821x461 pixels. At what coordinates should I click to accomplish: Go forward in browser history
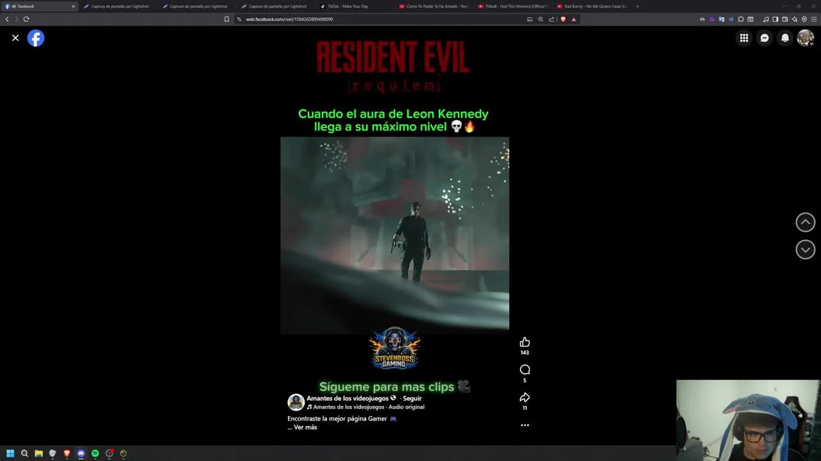pyautogui.click(x=17, y=19)
